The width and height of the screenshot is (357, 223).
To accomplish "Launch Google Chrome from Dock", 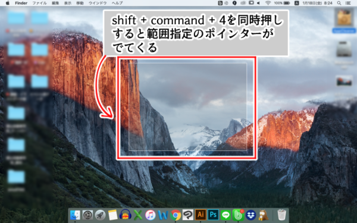I will click(176, 215).
